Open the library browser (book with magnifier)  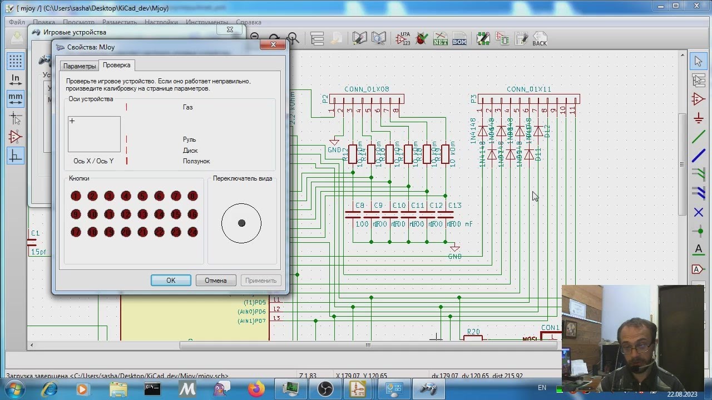379,39
